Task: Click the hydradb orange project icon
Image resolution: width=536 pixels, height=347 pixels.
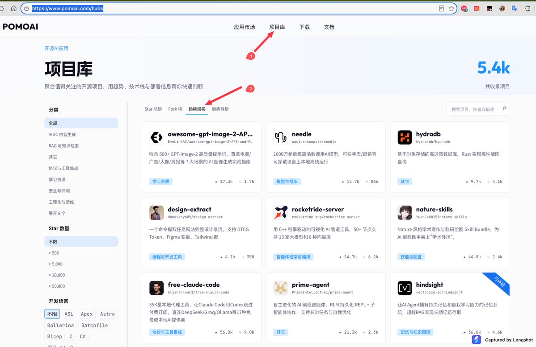Action: (x=405, y=137)
